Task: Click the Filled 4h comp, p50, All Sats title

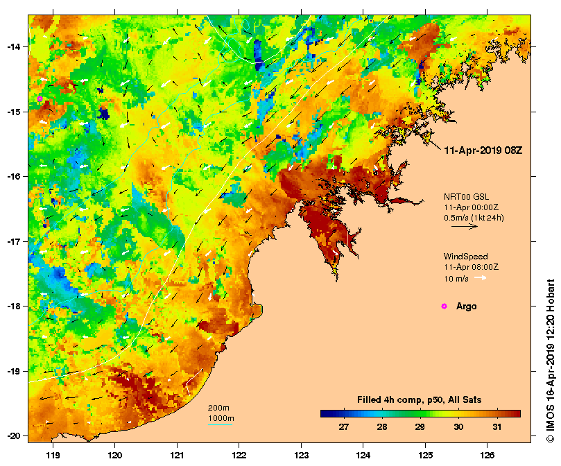Action: (420, 400)
